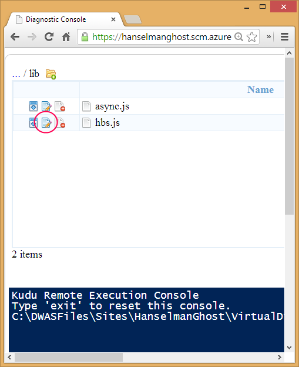Edit the async.js file
The width and height of the screenshot is (299, 367).
(x=46, y=106)
